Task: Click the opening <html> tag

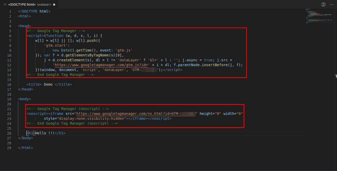Action: [24, 16]
